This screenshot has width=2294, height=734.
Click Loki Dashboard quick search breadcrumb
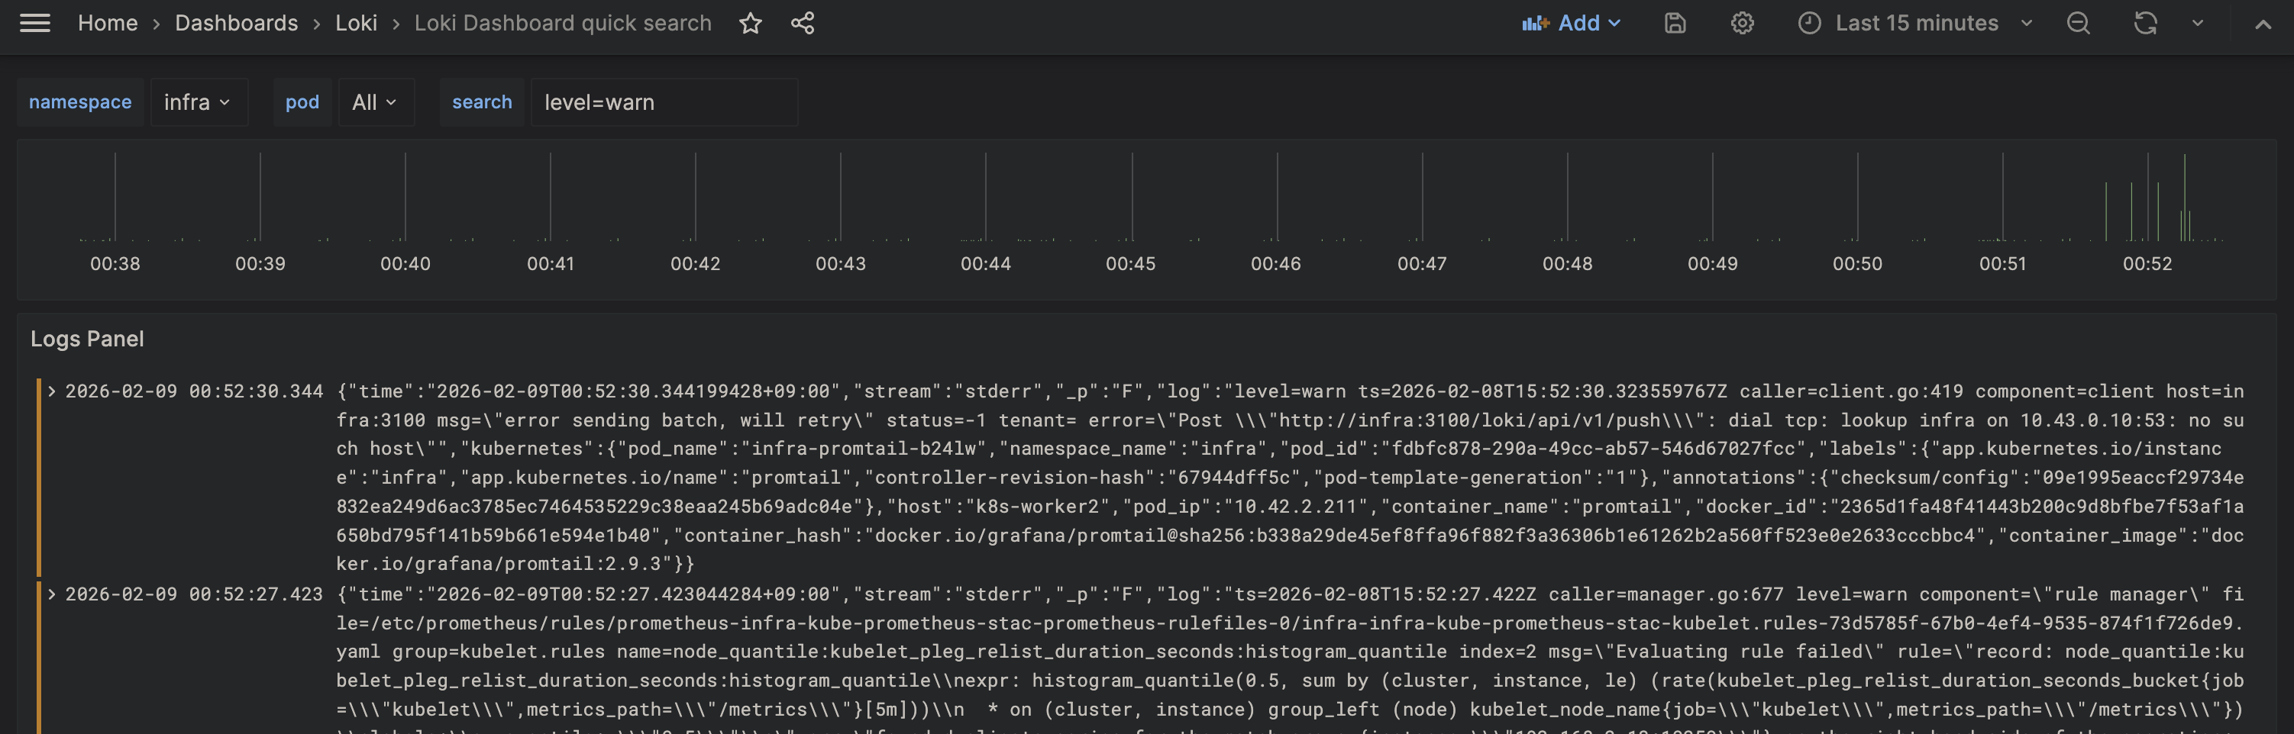point(563,23)
